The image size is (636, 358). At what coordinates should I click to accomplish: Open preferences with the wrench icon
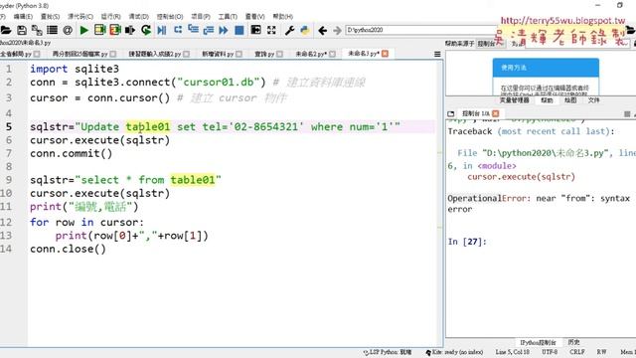289,30
